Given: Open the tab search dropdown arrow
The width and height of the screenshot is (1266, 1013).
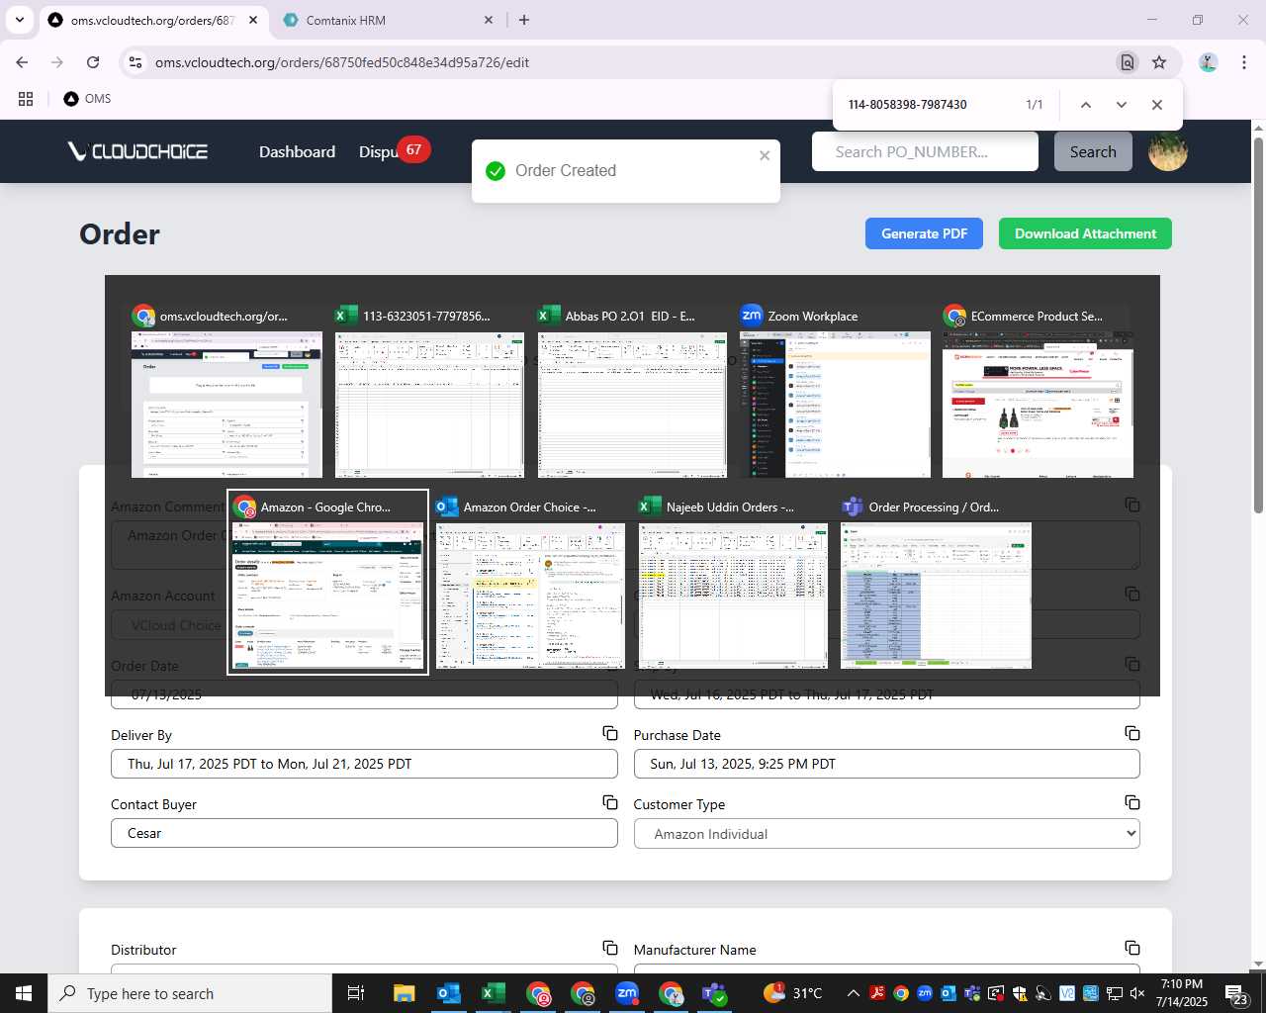Looking at the screenshot, I should point(19,20).
